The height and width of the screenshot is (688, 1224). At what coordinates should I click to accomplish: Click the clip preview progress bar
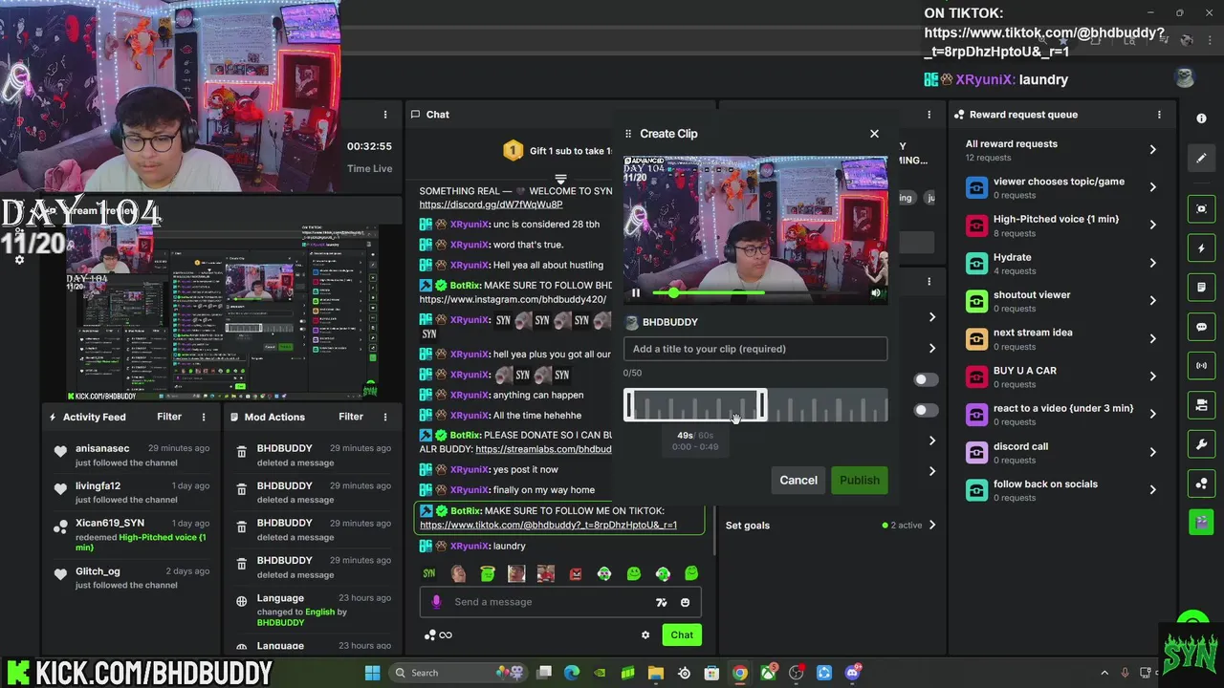[x=755, y=293]
